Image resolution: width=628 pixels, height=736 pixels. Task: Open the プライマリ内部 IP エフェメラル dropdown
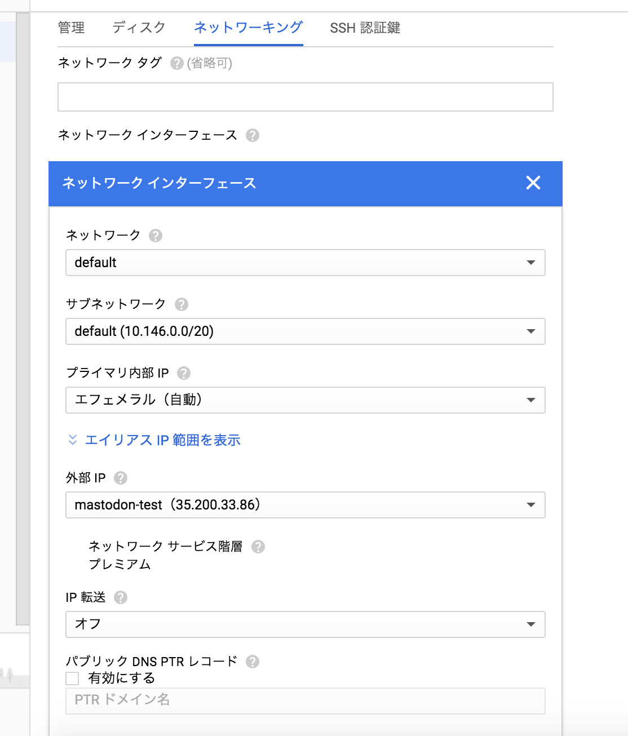pos(305,400)
